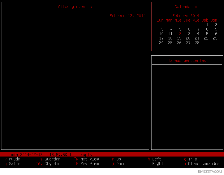Select day 12 in the calendar
Screen dimensions: 224x175
179,34
